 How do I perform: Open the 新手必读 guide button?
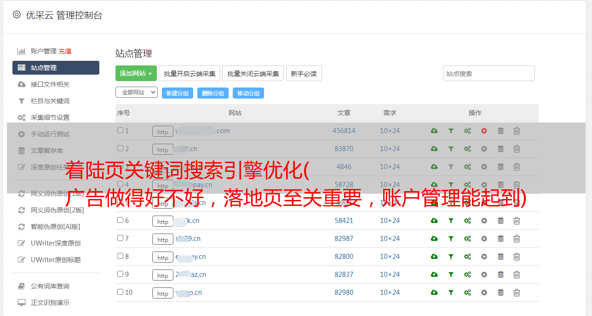(x=304, y=73)
